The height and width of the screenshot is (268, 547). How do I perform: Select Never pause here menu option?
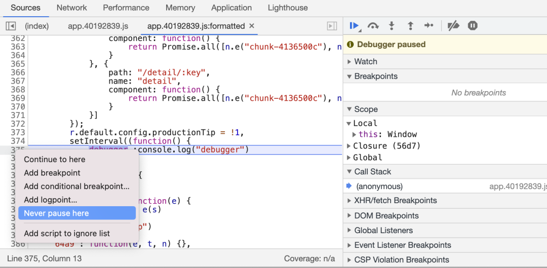56,213
